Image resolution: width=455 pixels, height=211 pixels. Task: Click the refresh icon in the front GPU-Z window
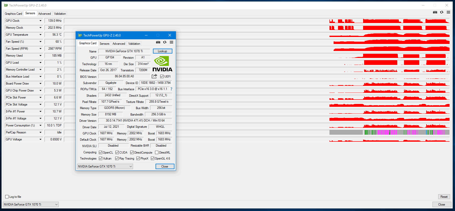[165, 42]
